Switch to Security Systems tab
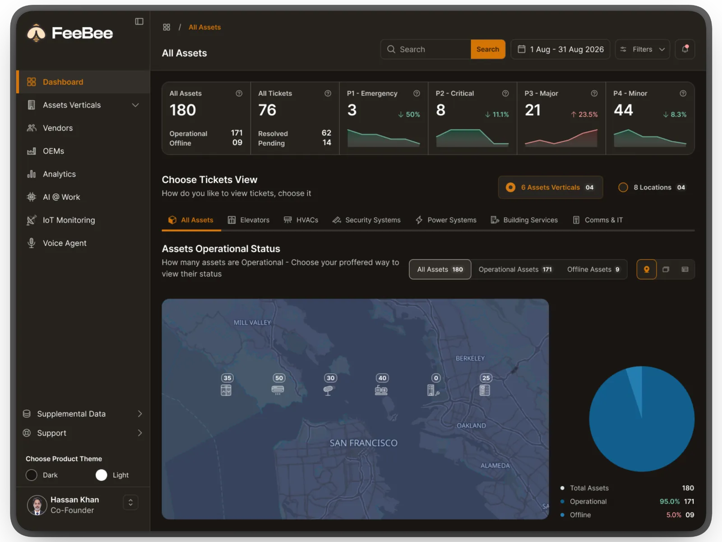The height and width of the screenshot is (542, 722). click(366, 220)
